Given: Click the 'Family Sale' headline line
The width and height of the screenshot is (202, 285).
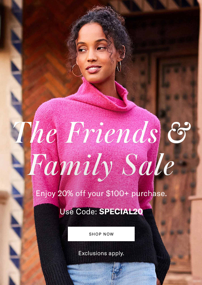Looking at the screenshot, I should coord(102,166).
